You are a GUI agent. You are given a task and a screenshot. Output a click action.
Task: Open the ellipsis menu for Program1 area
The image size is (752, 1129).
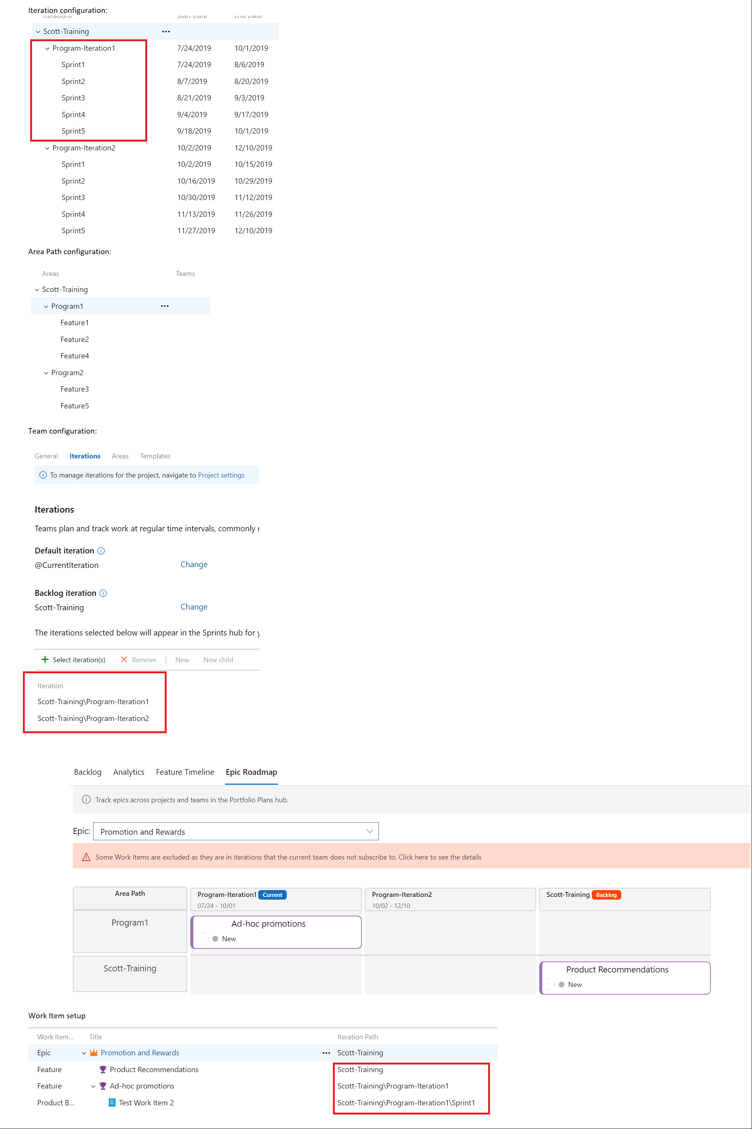click(164, 306)
